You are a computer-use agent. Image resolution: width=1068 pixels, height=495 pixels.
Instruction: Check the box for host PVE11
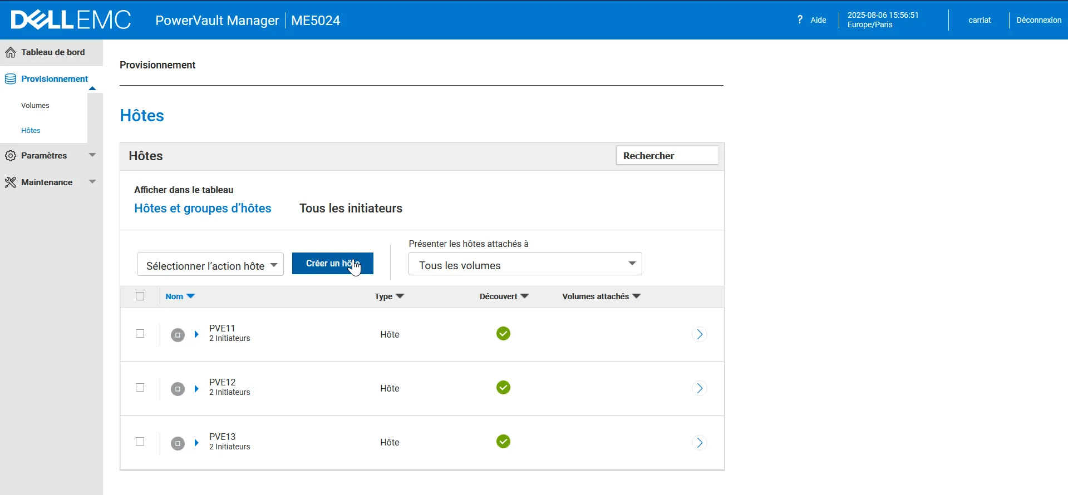point(140,334)
